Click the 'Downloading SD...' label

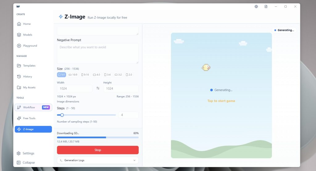(68, 133)
